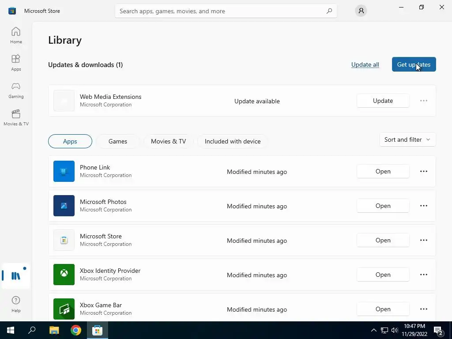Click the Get updates button
The image size is (452, 339).
[x=414, y=64]
